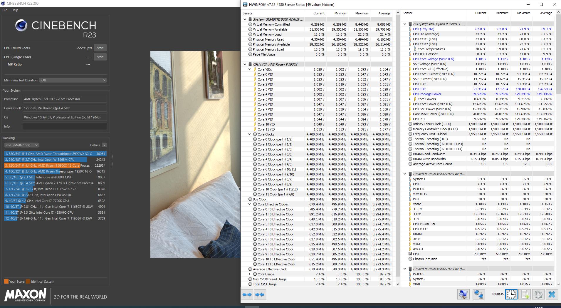Click the icon beside Total CPU Usage
The height and width of the screenshot is (308, 561).
pyautogui.click(x=250, y=284)
